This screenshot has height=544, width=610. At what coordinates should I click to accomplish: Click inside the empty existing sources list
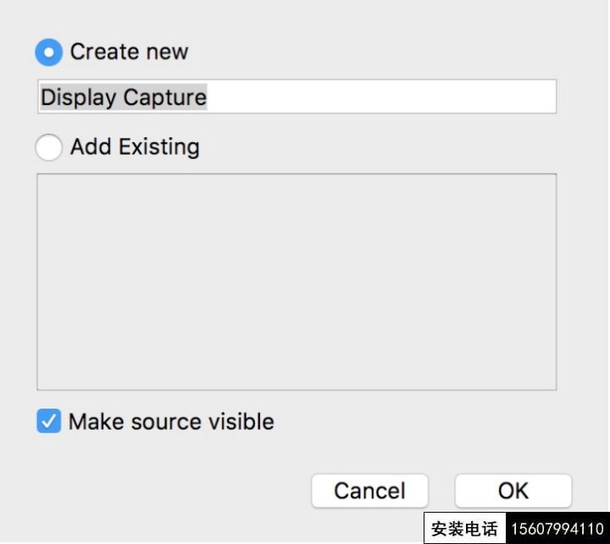pos(297,282)
